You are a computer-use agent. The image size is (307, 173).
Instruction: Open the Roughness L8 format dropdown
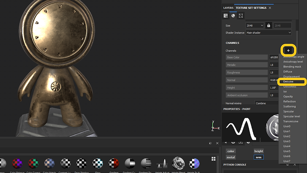coord(274,72)
